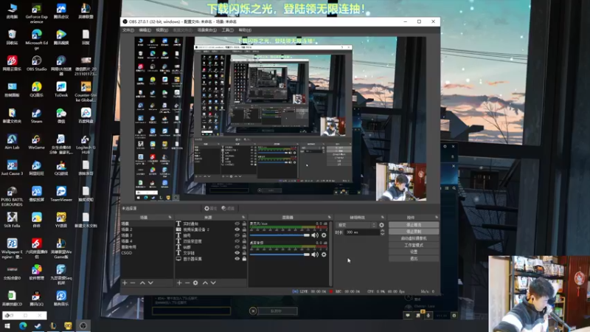Remove selected source with the minus icon

tap(187, 283)
